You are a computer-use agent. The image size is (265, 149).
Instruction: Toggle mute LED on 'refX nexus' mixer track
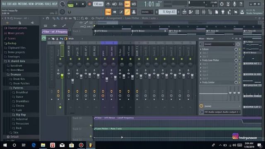pos(130,59)
